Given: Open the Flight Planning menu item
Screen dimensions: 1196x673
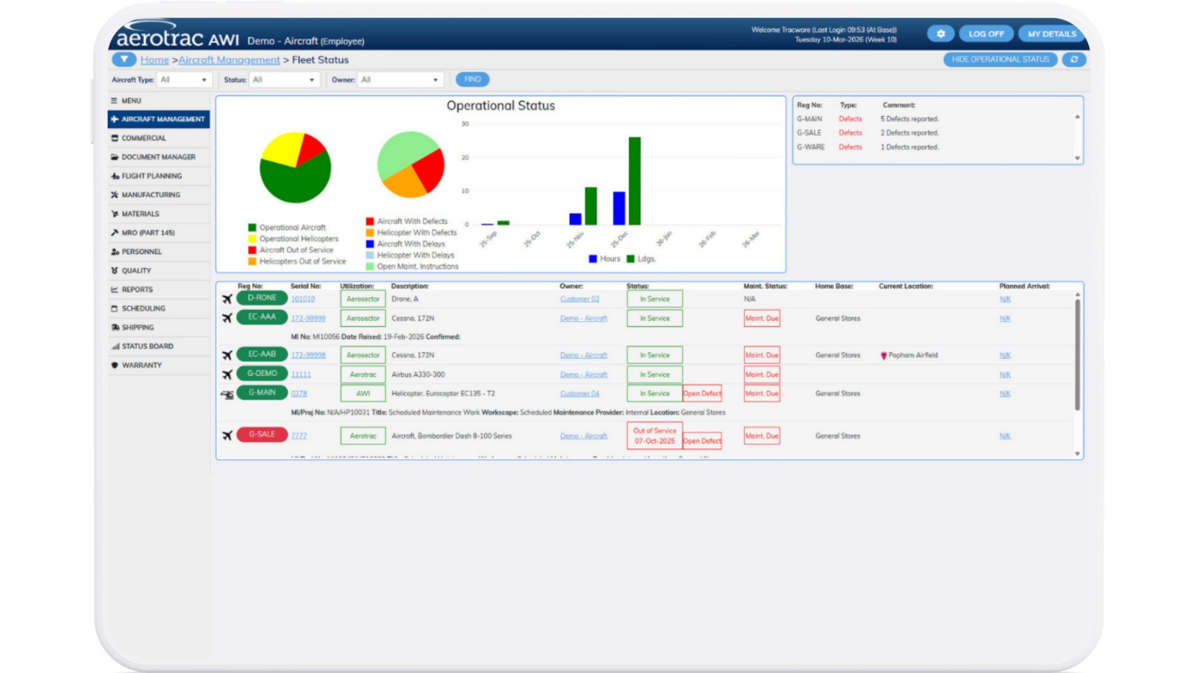Looking at the screenshot, I should [x=159, y=176].
